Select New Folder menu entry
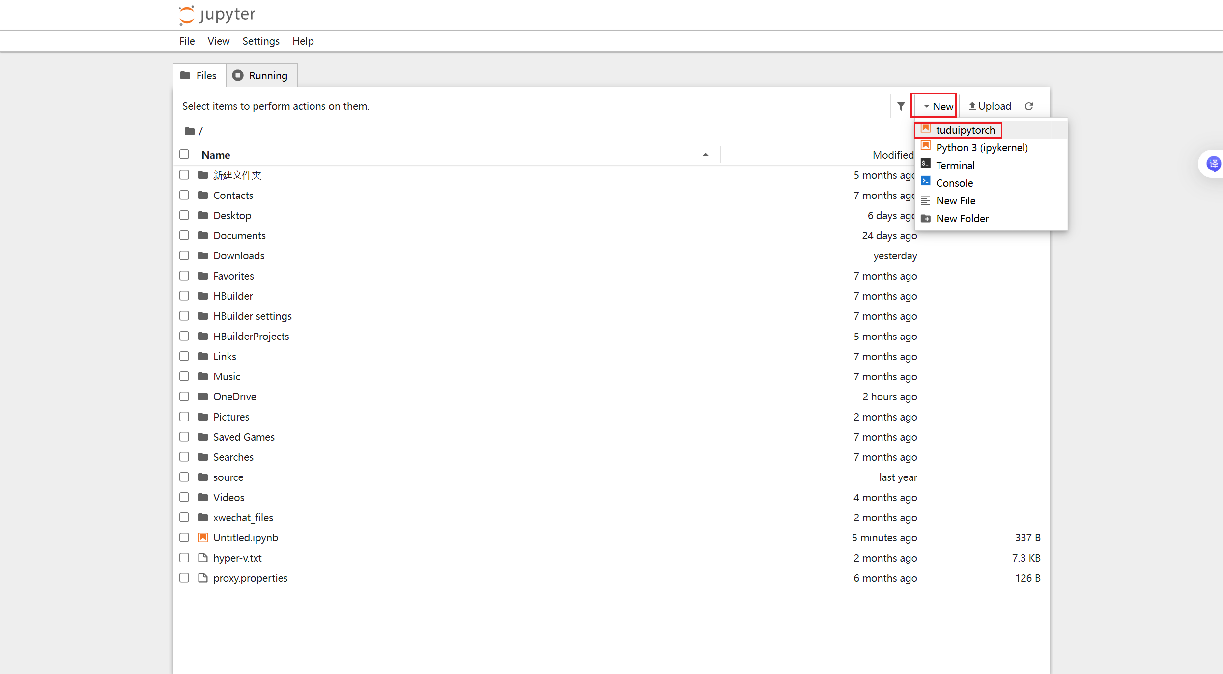Screen dimensions: 1223x674 coord(962,219)
